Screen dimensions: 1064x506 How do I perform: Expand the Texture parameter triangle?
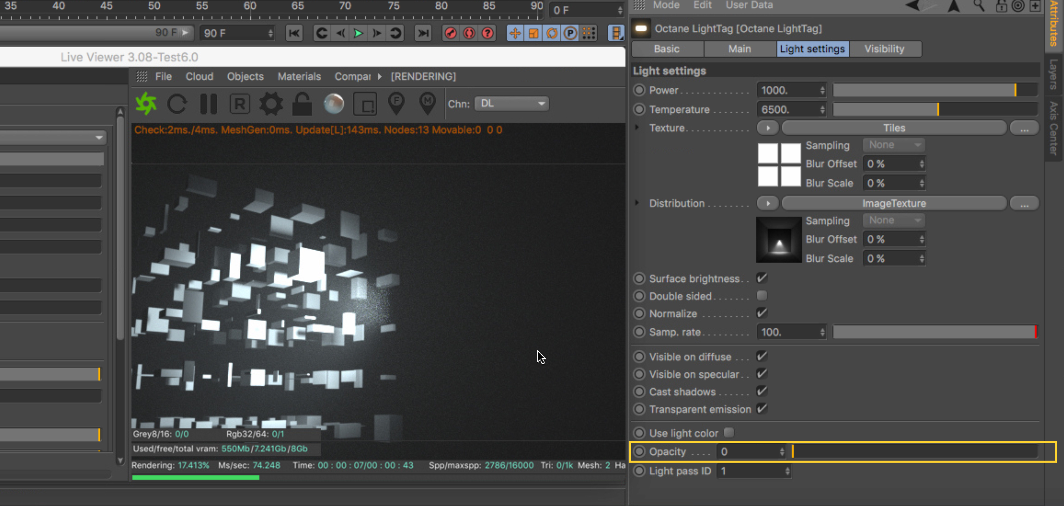click(x=637, y=128)
